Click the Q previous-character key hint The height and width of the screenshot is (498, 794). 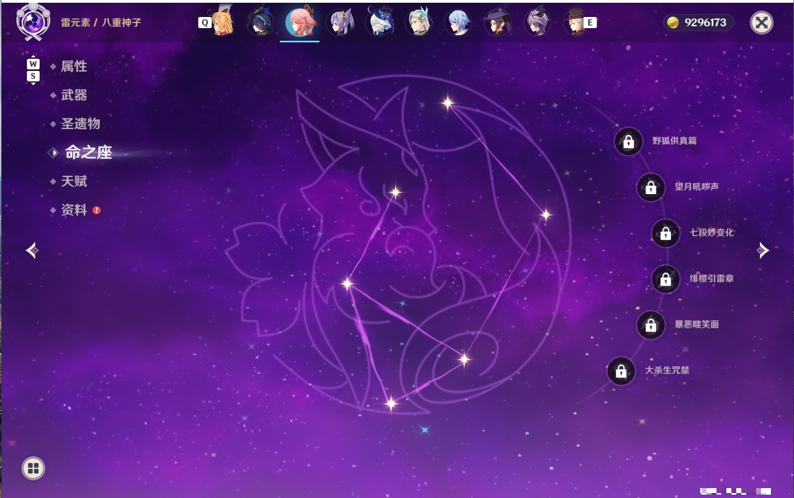(x=205, y=23)
